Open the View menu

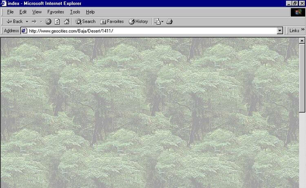[x=37, y=12]
